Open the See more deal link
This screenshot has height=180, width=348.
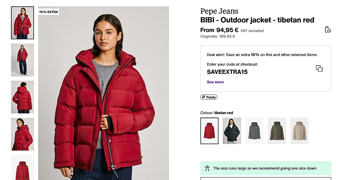(x=215, y=82)
